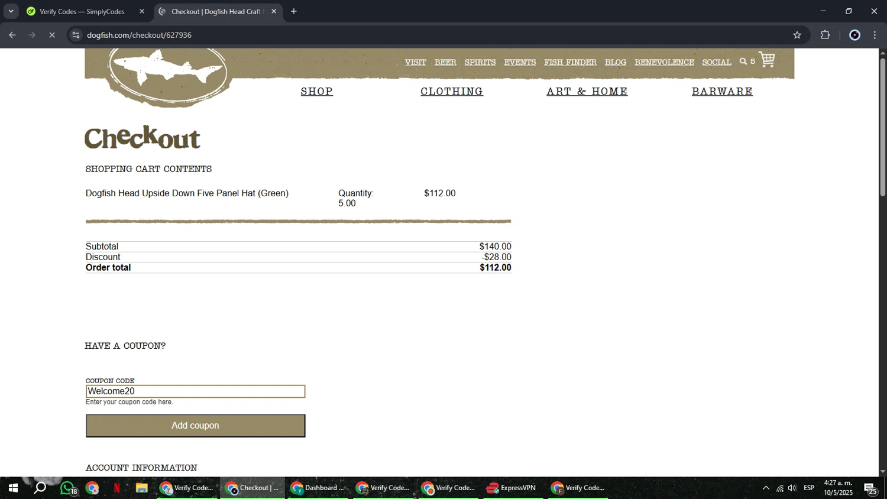Screen dimensions: 887x499
Task: Open the shopping cart icon in header
Action: point(767,60)
